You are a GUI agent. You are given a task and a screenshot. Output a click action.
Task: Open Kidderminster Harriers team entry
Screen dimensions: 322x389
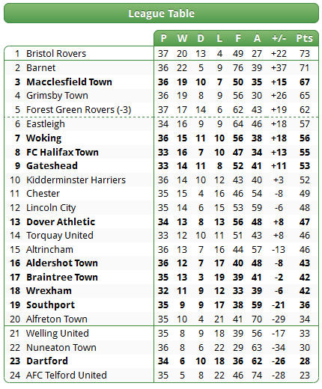coord(76,180)
